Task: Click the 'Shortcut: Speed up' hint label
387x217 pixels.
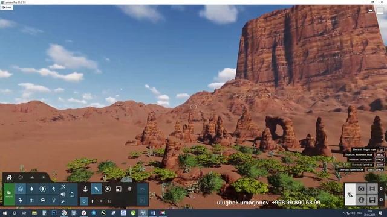Action: click(x=362, y=165)
